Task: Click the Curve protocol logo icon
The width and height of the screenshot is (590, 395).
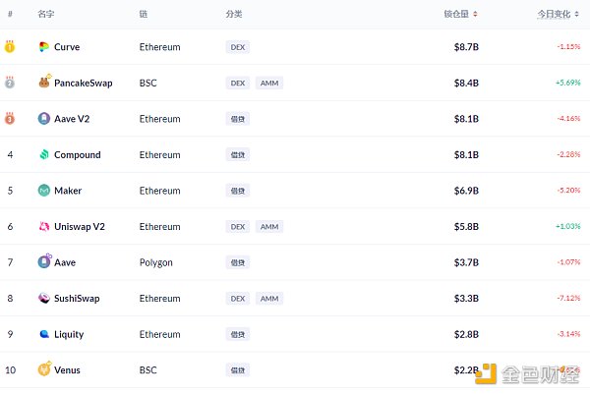Action: point(44,47)
